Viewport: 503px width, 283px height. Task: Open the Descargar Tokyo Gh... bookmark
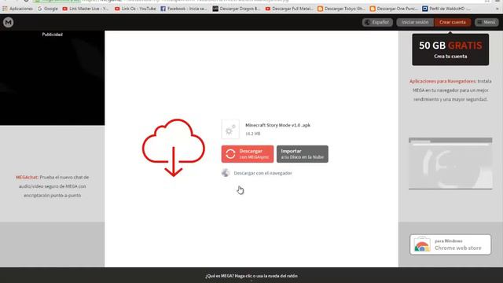click(x=341, y=9)
